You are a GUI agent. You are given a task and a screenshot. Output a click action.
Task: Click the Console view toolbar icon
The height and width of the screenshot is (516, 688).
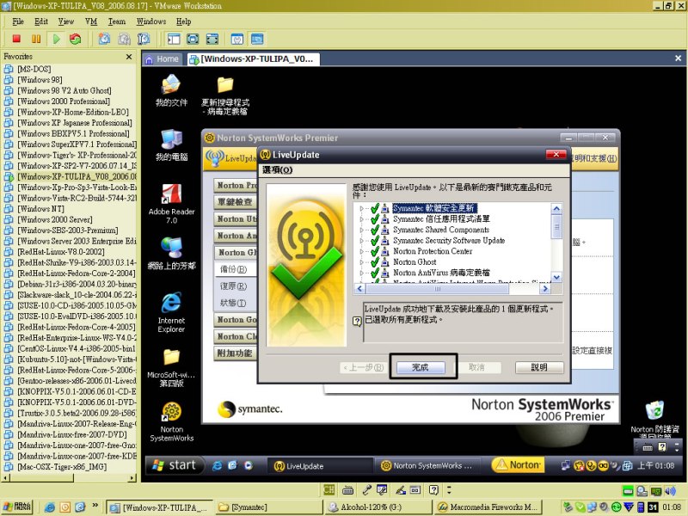point(257,39)
